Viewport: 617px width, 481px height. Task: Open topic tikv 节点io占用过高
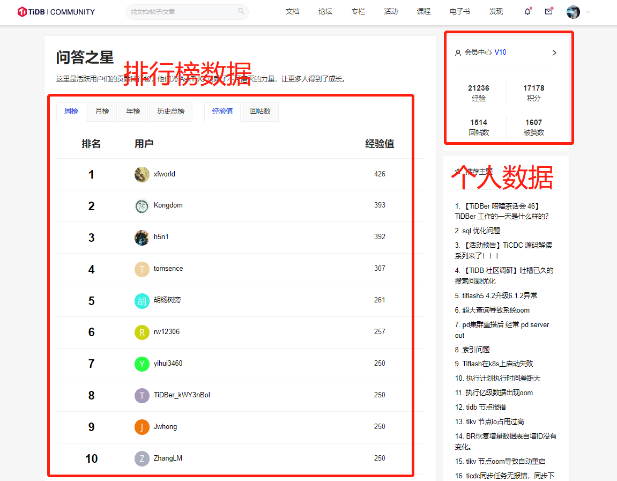coord(489,421)
